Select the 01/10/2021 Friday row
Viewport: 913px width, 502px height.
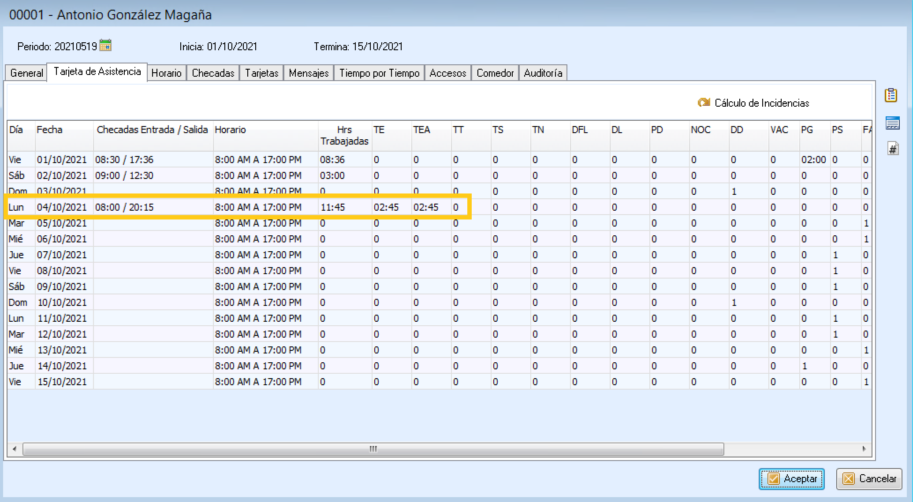pyautogui.click(x=62, y=160)
